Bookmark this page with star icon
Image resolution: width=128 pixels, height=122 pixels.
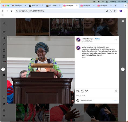coord(114,11)
